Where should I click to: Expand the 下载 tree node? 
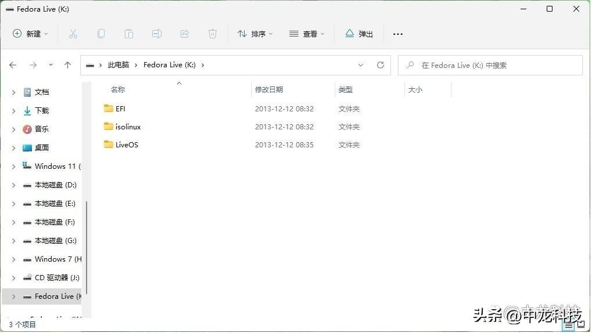pyautogui.click(x=13, y=110)
